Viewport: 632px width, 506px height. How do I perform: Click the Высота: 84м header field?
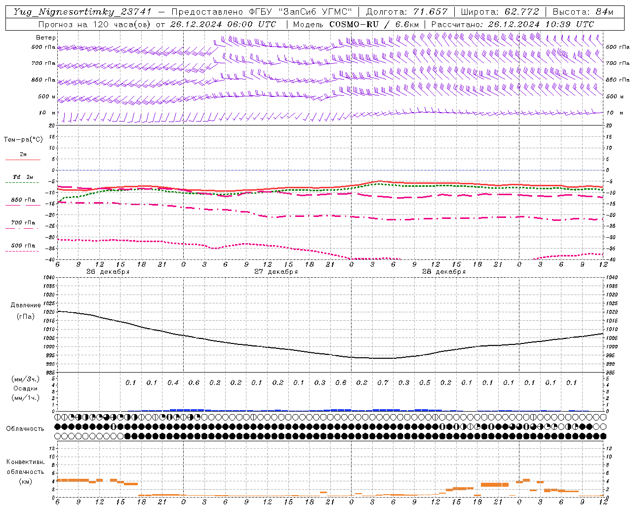click(583, 12)
